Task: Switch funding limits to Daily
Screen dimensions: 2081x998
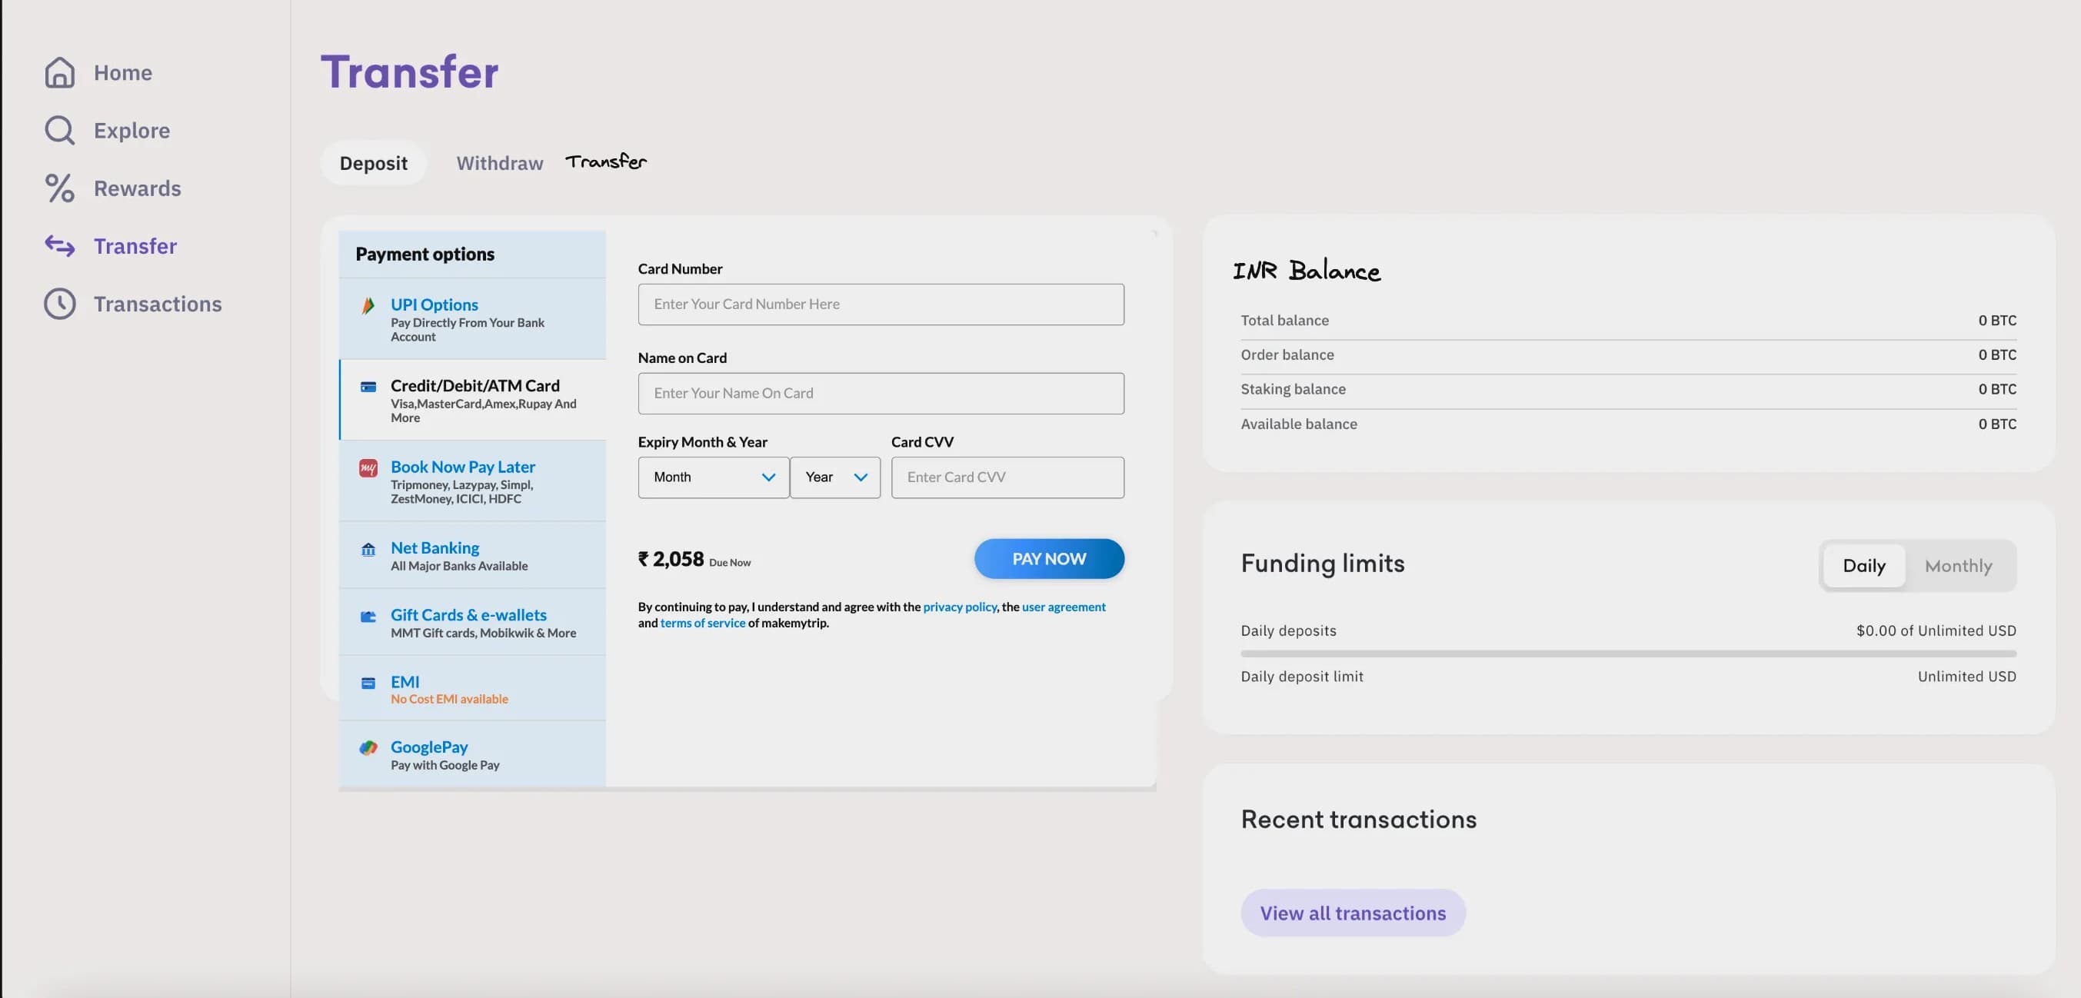Action: pyautogui.click(x=1864, y=565)
